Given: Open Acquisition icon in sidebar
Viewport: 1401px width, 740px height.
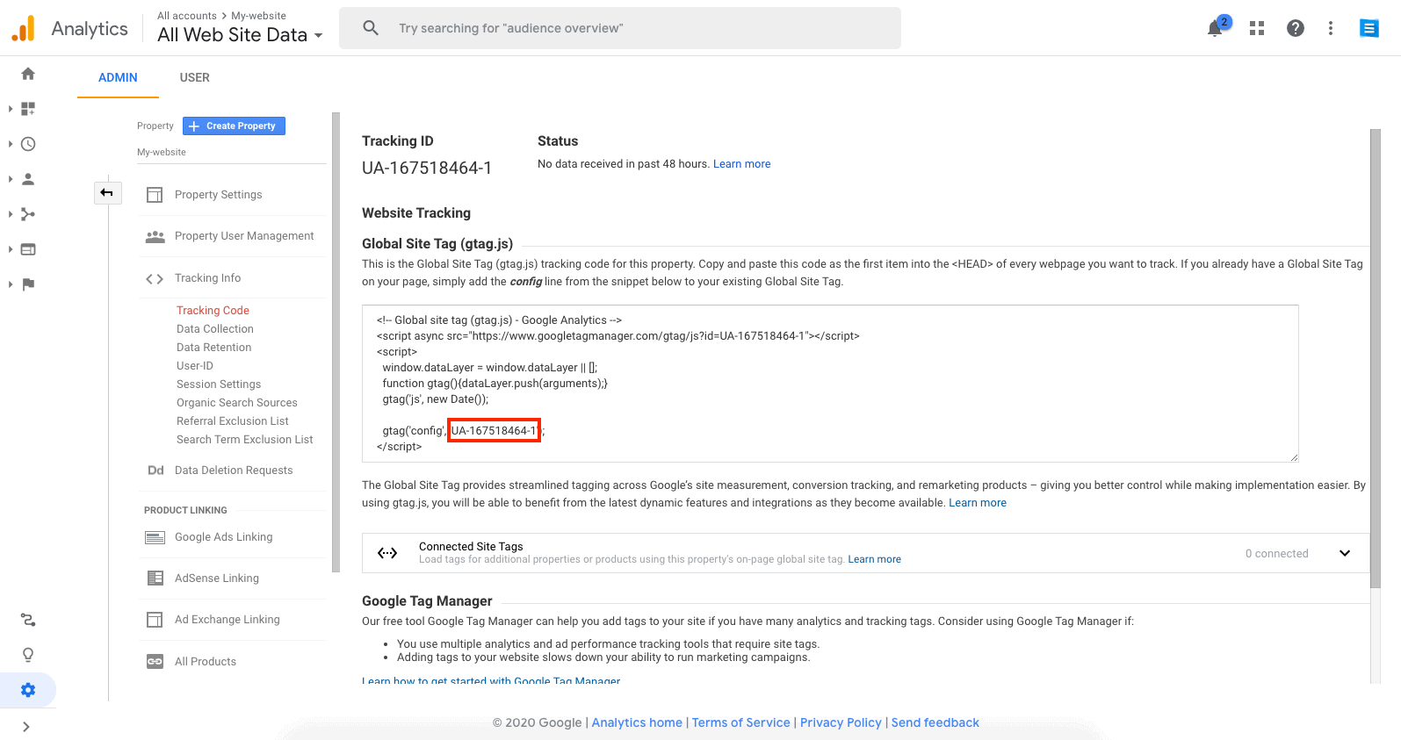Looking at the screenshot, I should [28, 214].
